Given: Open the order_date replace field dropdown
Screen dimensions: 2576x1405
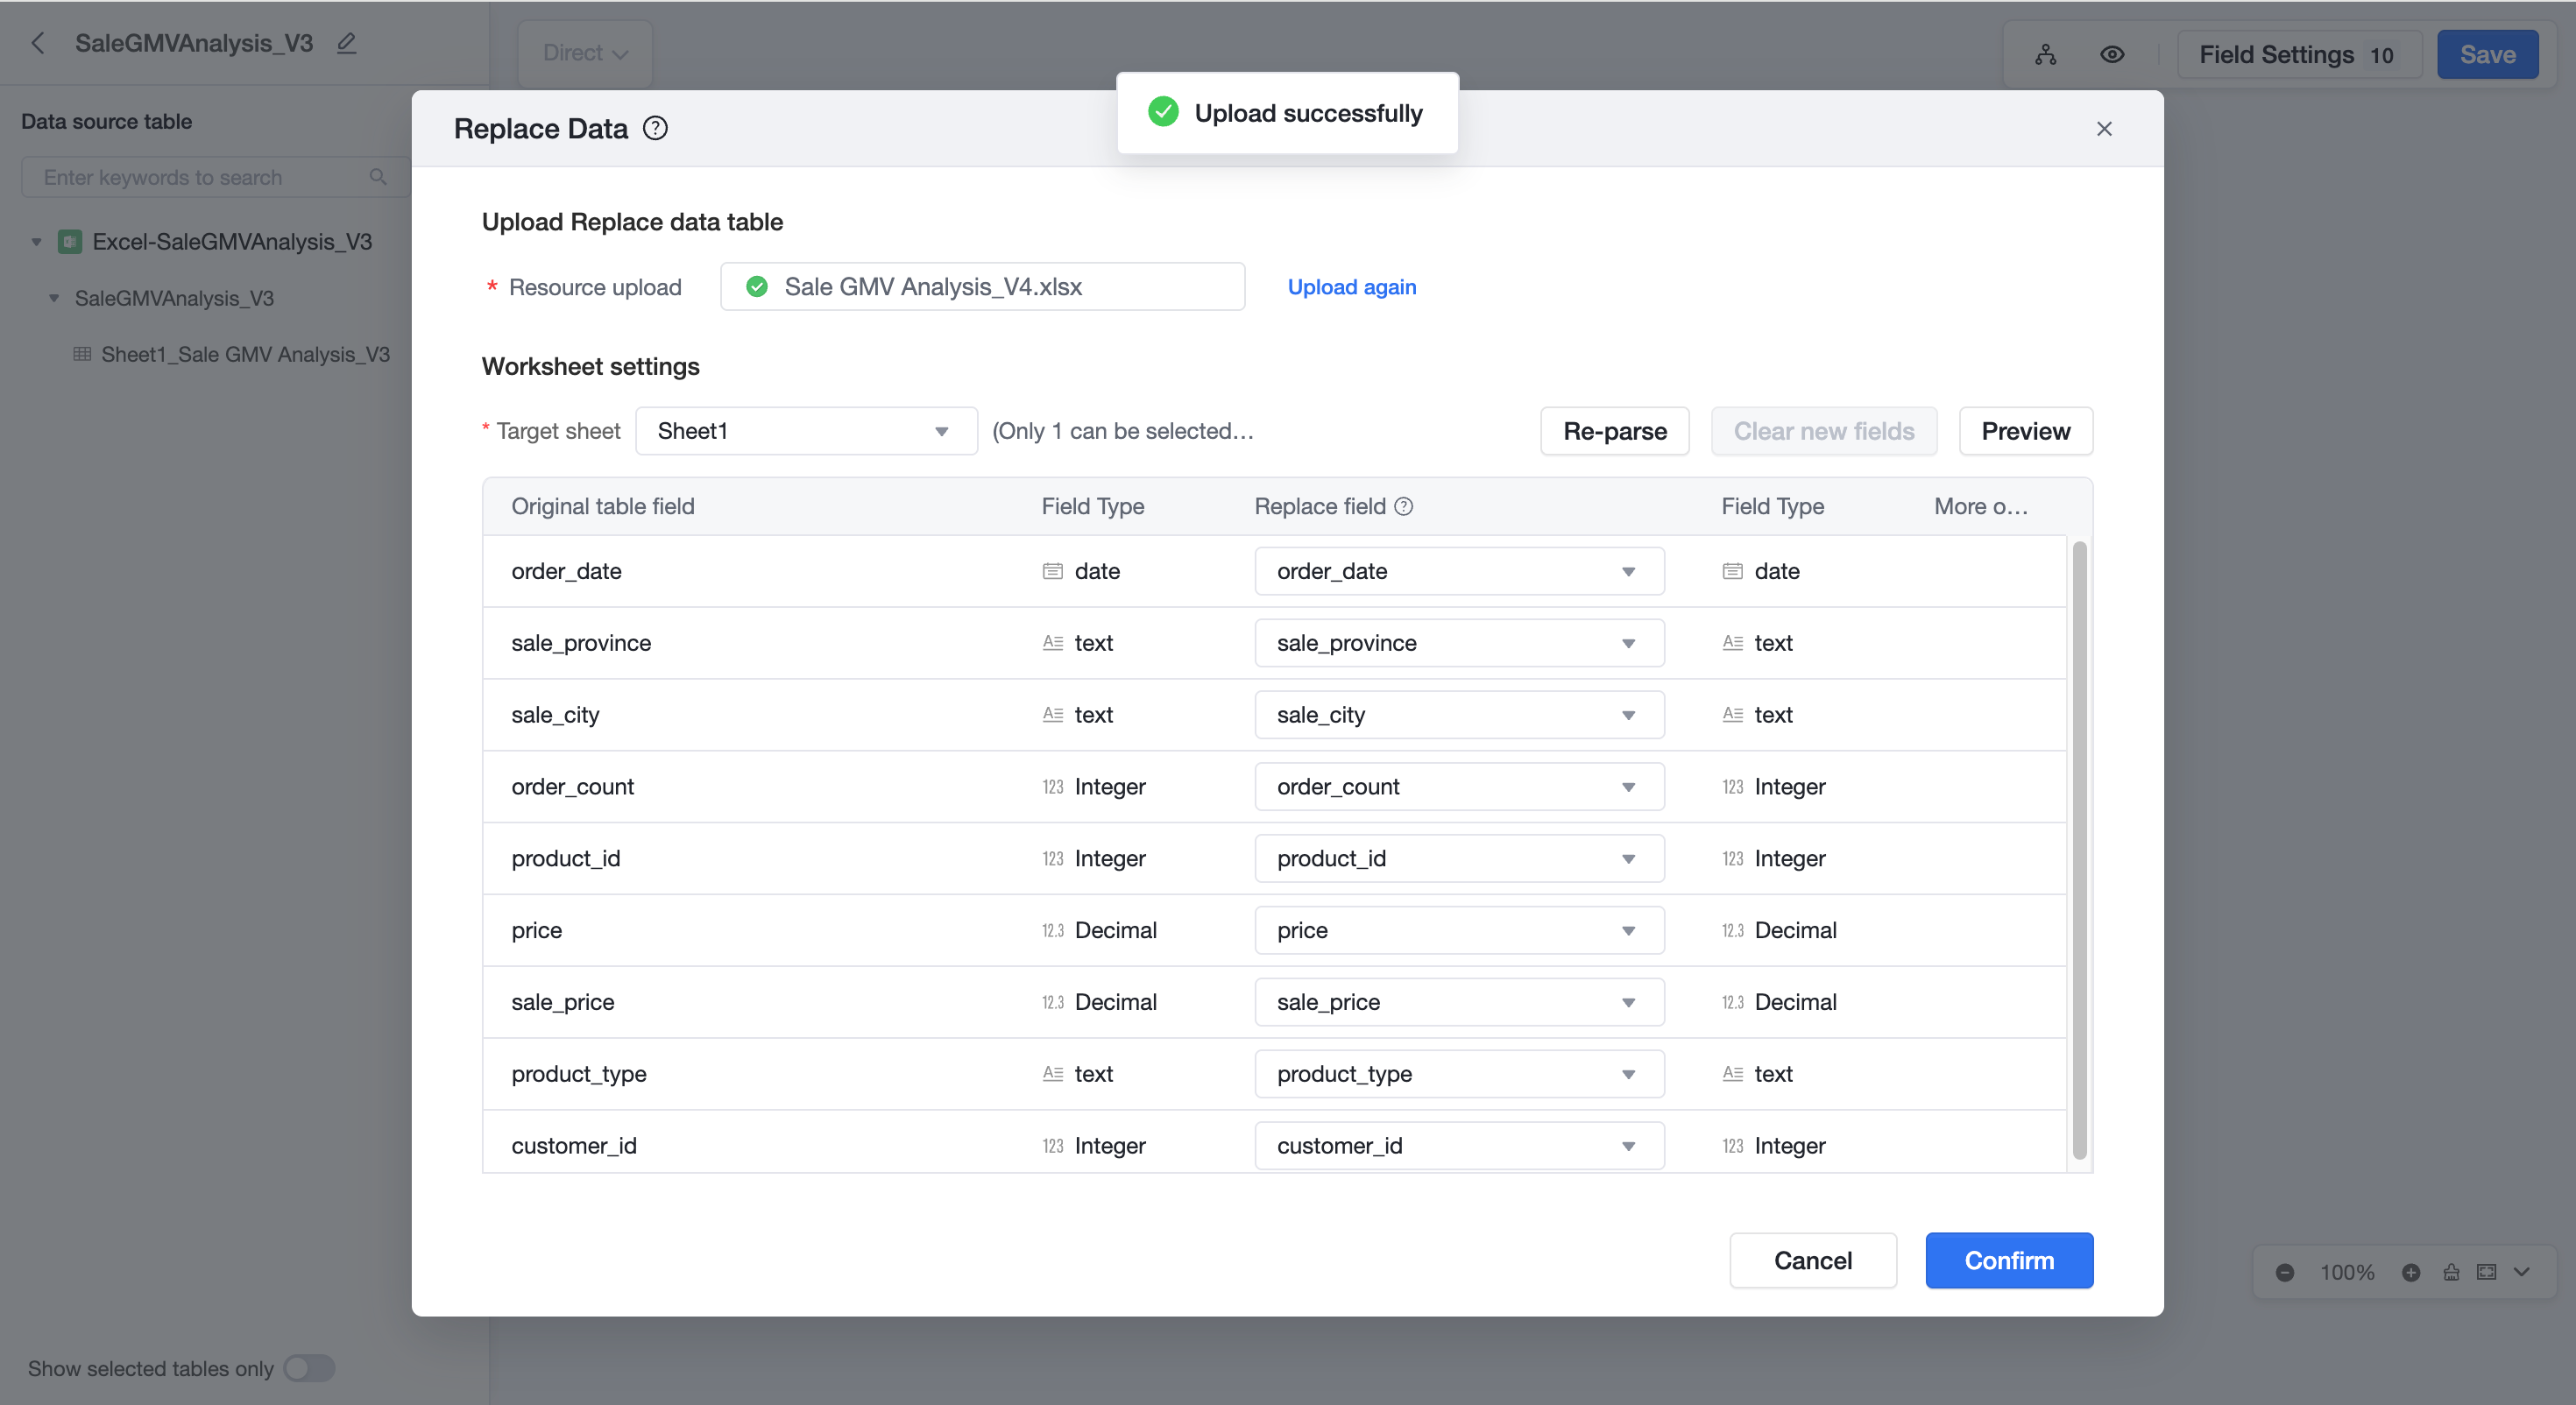Looking at the screenshot, I should (x=1459, y=571).
